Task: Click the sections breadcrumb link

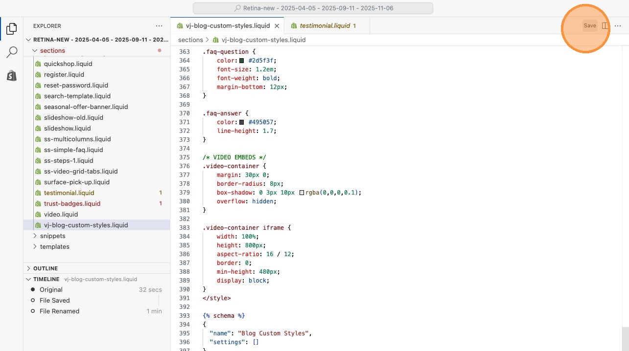Action: (x=190, y=40)
